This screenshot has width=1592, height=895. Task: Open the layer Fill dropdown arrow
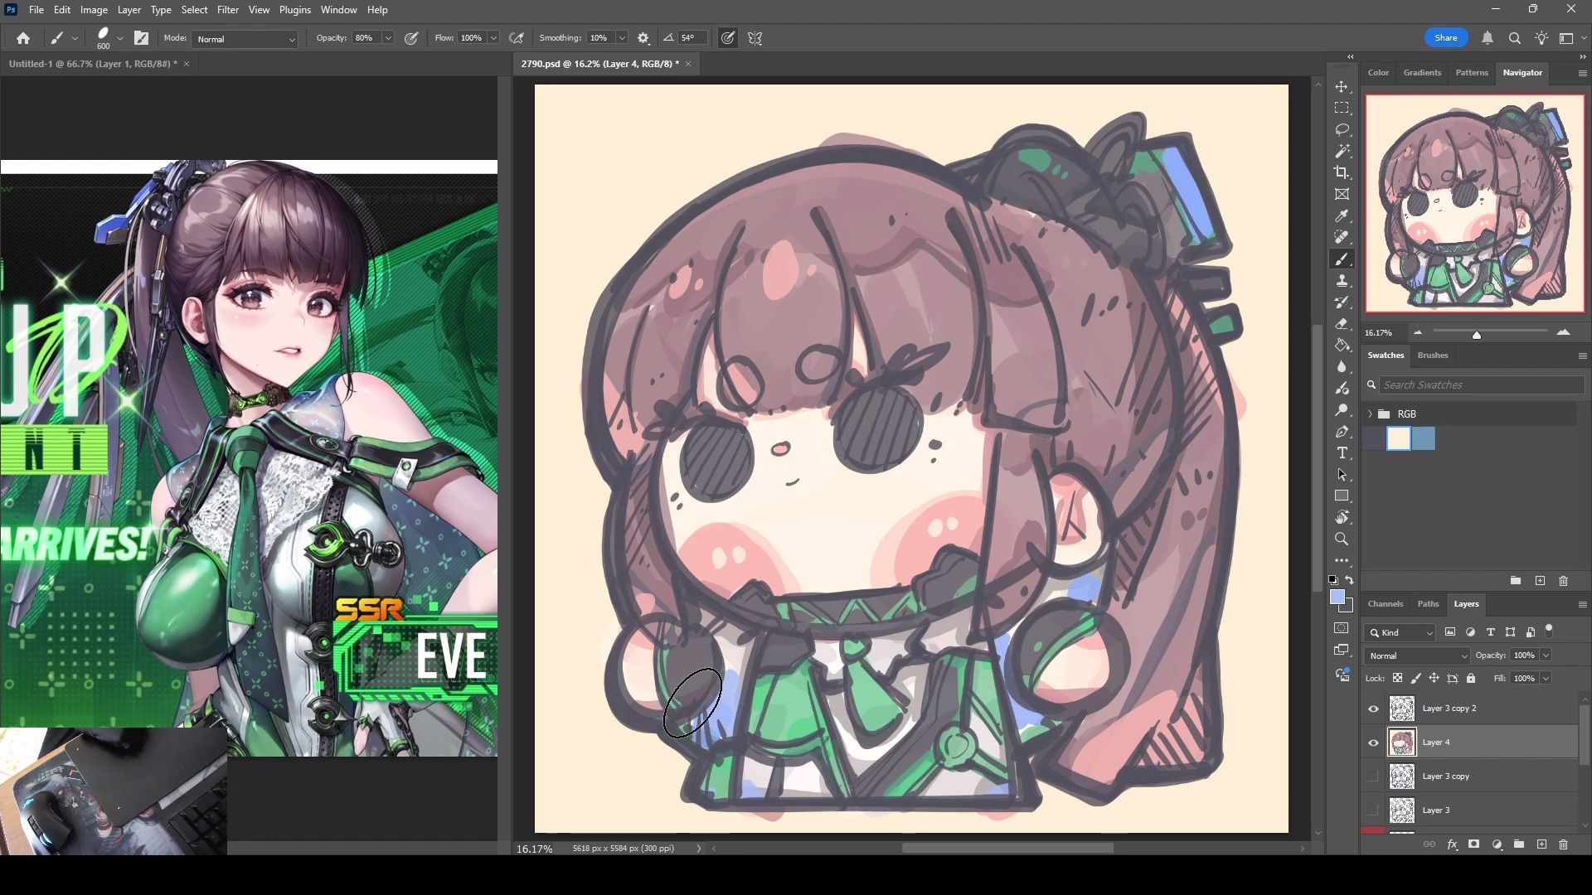pos(1546,678)
